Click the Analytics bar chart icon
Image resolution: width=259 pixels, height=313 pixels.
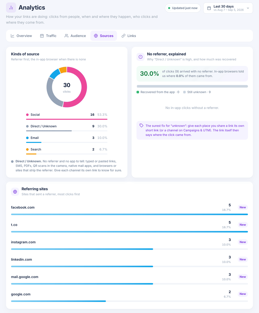click(11, 8)
